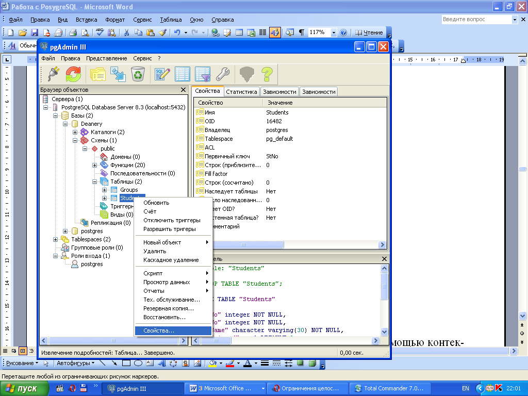Click the Word fill color bucket icon
The height and width of the screenshot is (396, 528).
tap(212, 364)
